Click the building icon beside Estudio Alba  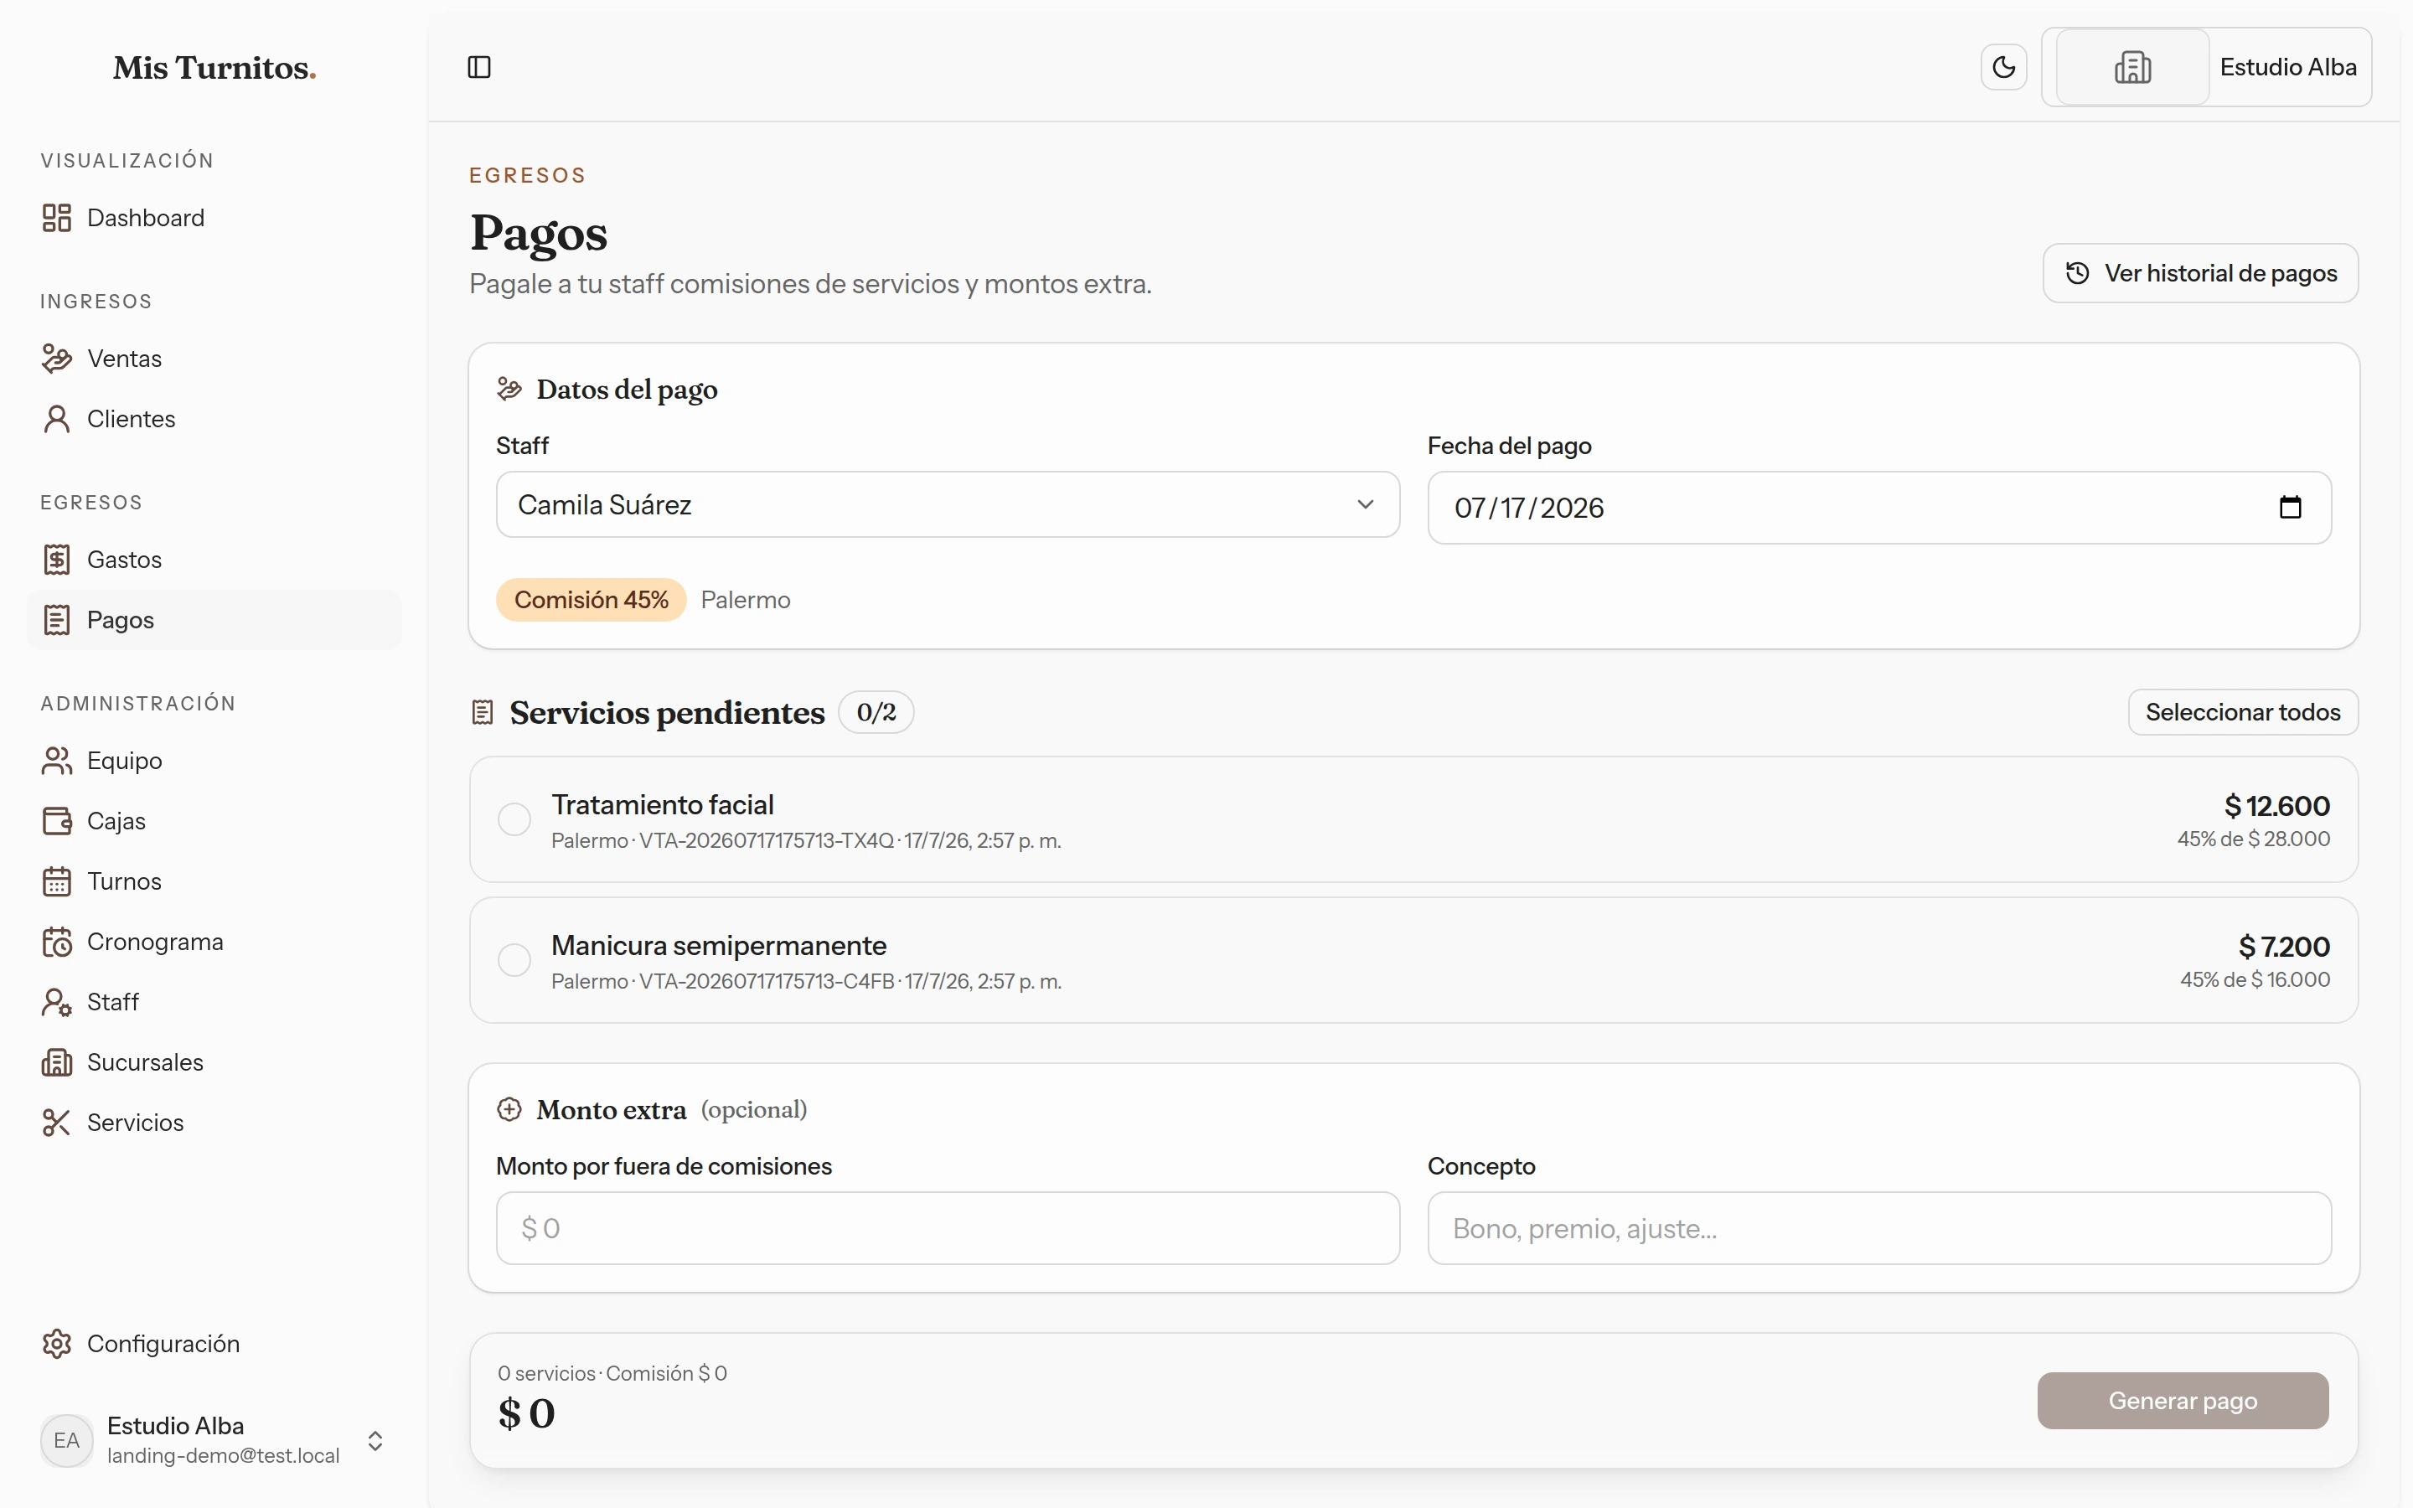pyautogui.click(x=2131, y=67)
